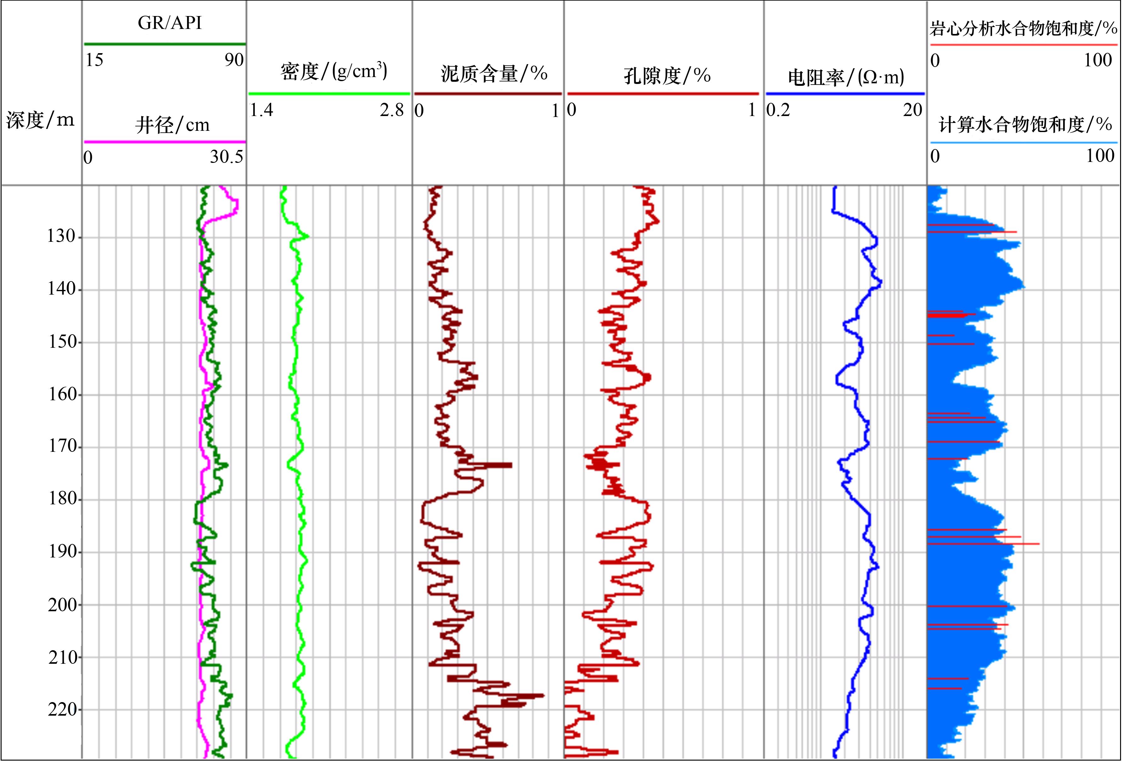Click the resistivity scale minimum 0.2
This screenshot has width=1127, height=765.
click(778, 111)
